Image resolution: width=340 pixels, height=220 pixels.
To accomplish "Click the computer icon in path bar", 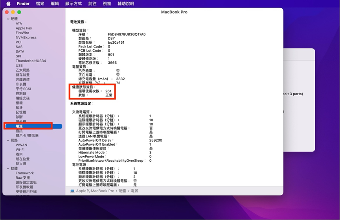I will coord(72,191).
